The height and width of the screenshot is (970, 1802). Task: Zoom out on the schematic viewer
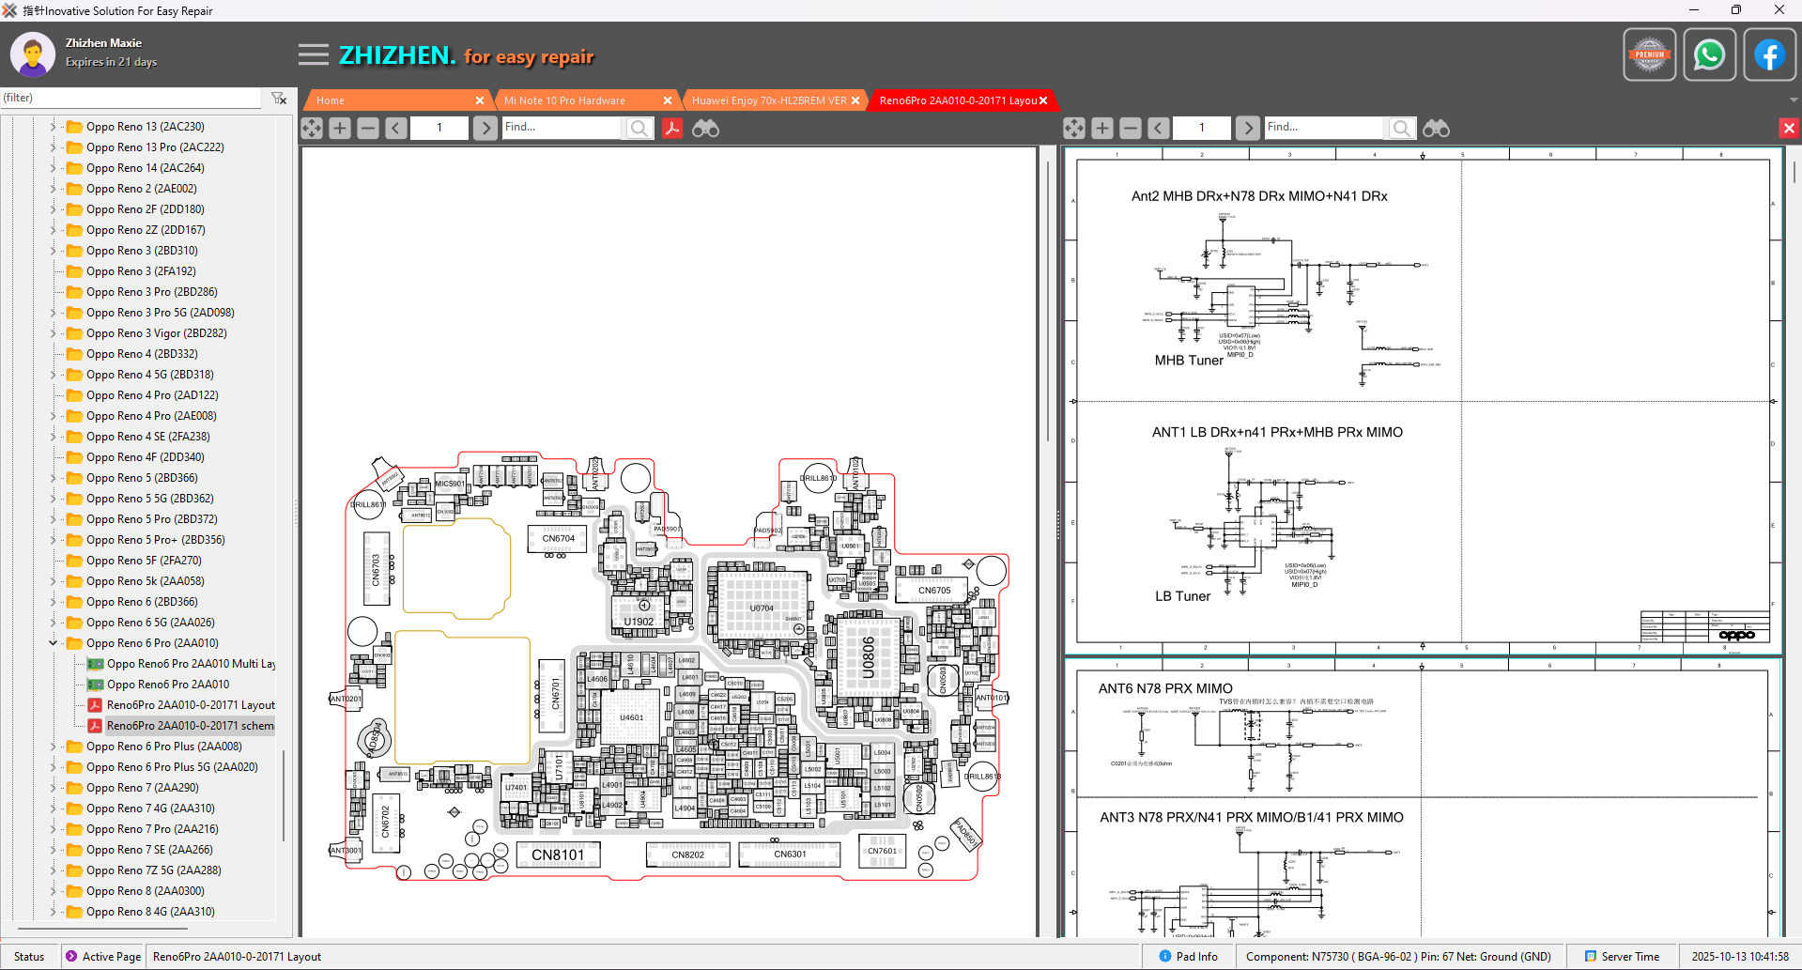coord(1131,128)
